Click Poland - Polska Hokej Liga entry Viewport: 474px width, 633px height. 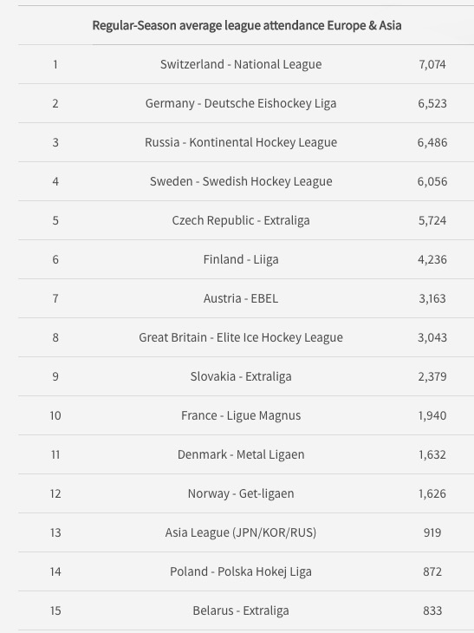click(x=241, y=571)
